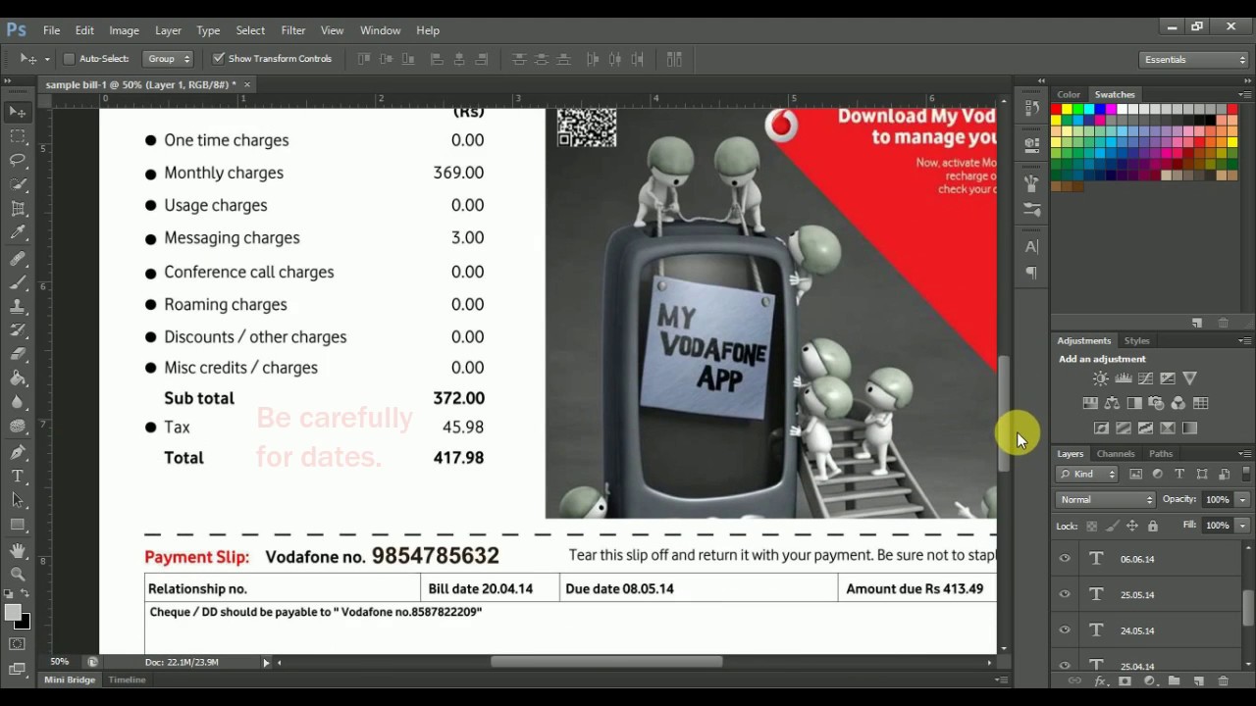Uncheck Show Transform Controls

pyautogui.click(x=219, y=59)
